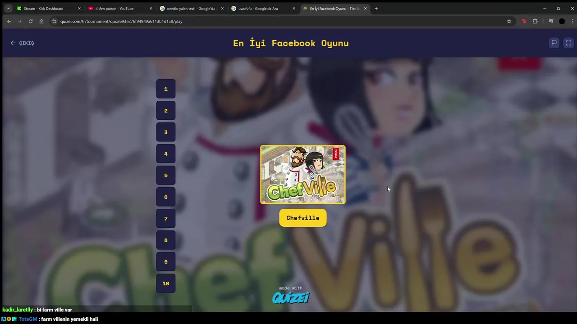Image resolution: width=577 pixels, height=324 pixels.
Task: Place item in rank slot 1
Action: [166, 89]
